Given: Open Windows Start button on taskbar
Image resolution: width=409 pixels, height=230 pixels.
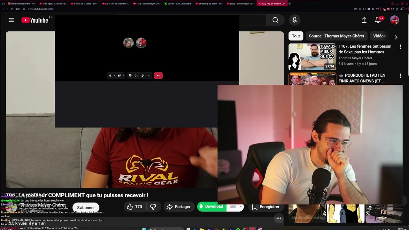Looking at the screenshot, I should tap(144, 229).
